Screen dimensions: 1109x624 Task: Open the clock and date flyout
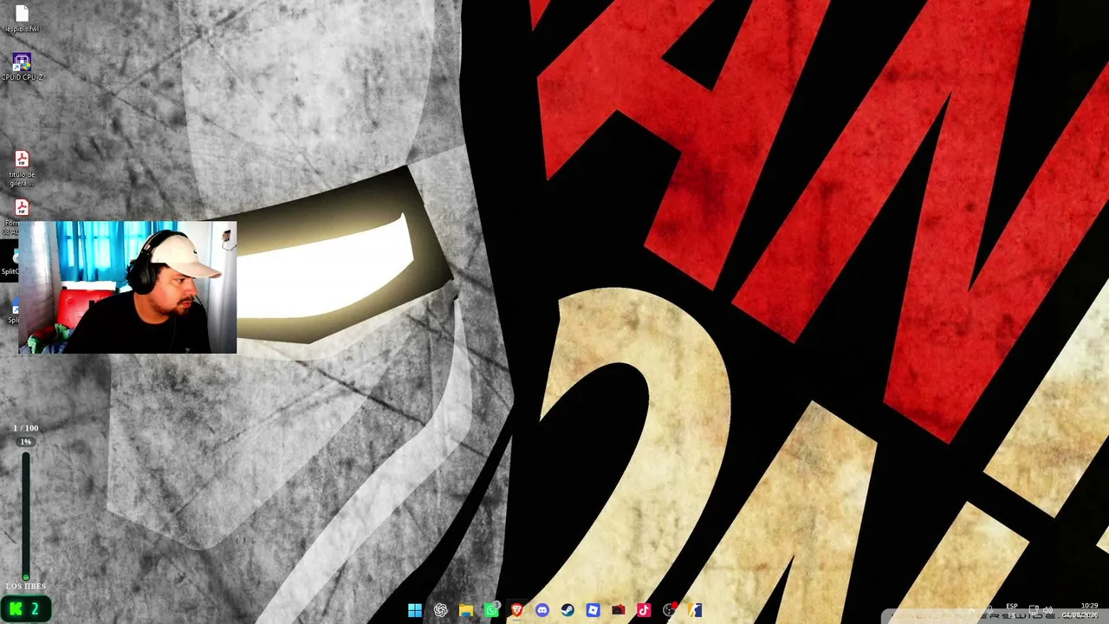pyautogui.click(x=1082, y=610)
